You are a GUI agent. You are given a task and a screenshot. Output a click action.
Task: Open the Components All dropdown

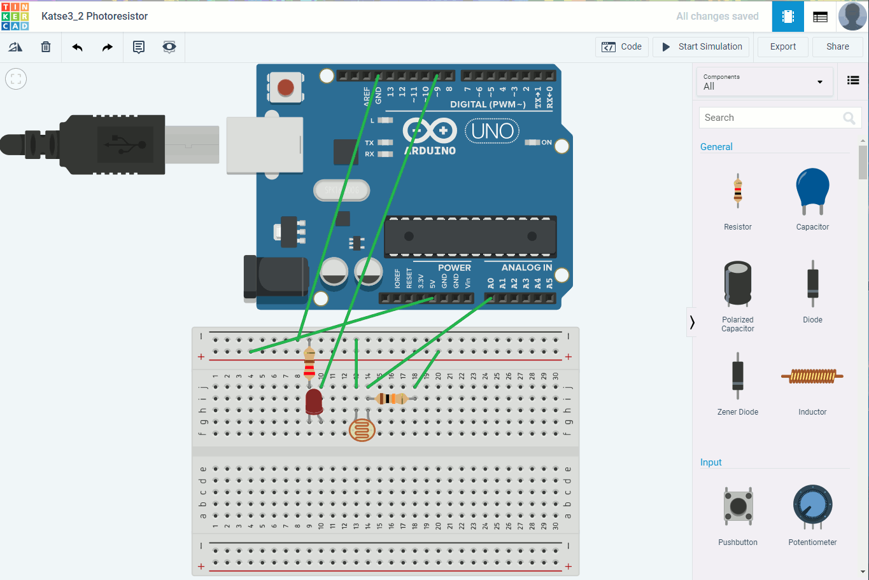(x=765, y=81)
